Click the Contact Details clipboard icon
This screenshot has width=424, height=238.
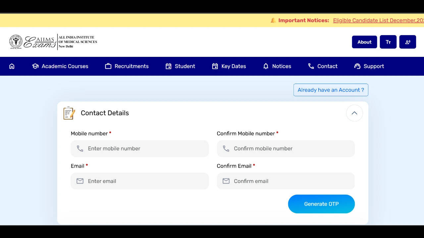[x=69, y=113]
